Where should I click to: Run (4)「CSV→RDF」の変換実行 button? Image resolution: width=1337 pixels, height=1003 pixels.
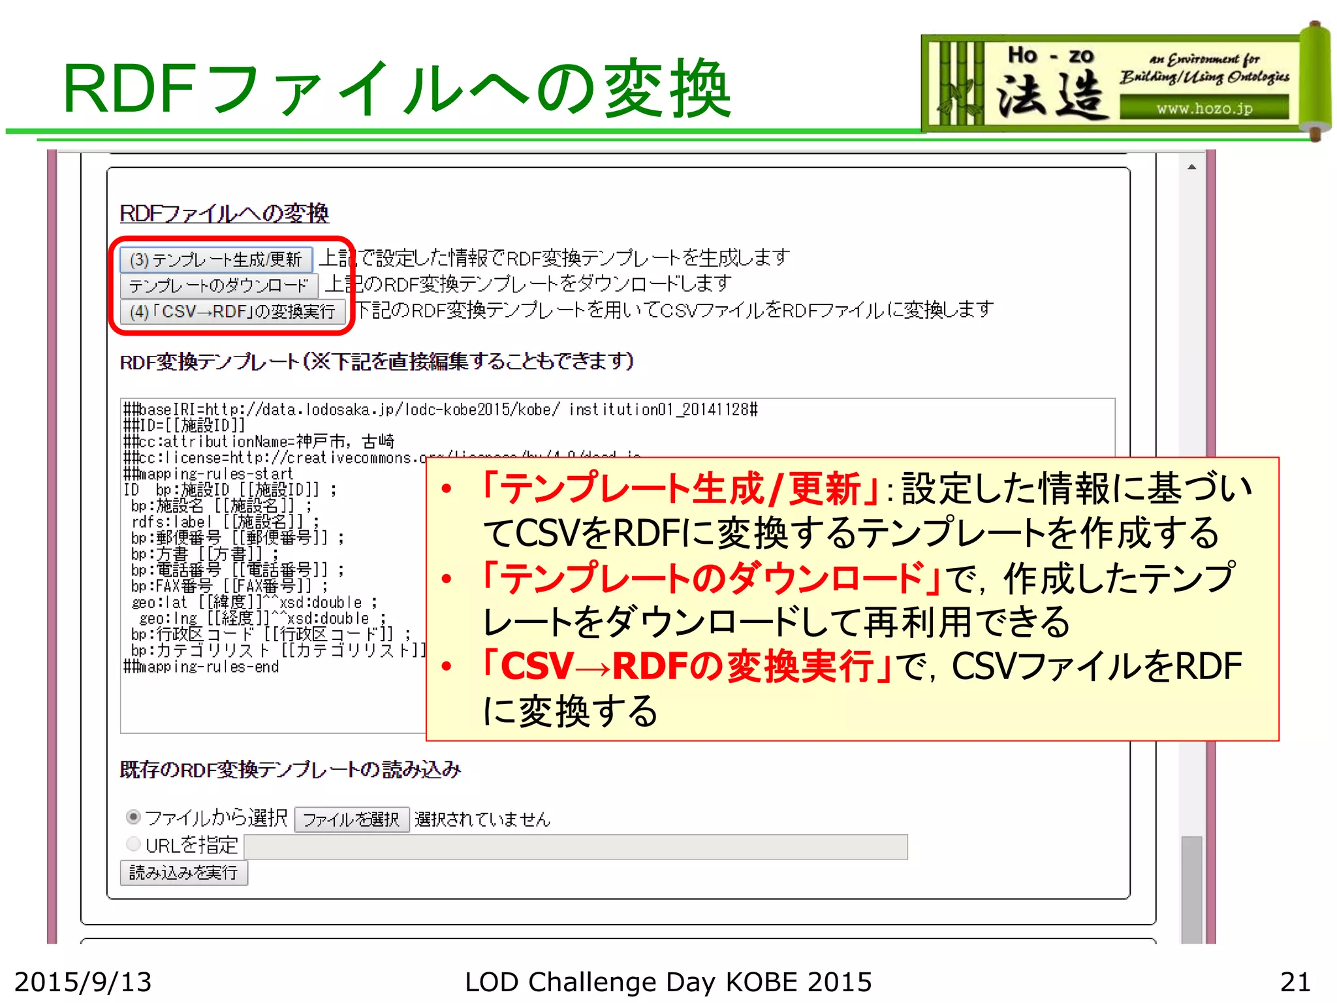(x=232, y=311)
